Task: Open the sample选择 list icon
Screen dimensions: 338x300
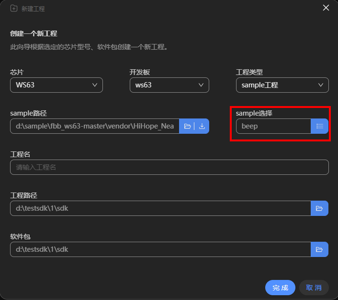Action: pyautogui.click(x=320, y=126)
